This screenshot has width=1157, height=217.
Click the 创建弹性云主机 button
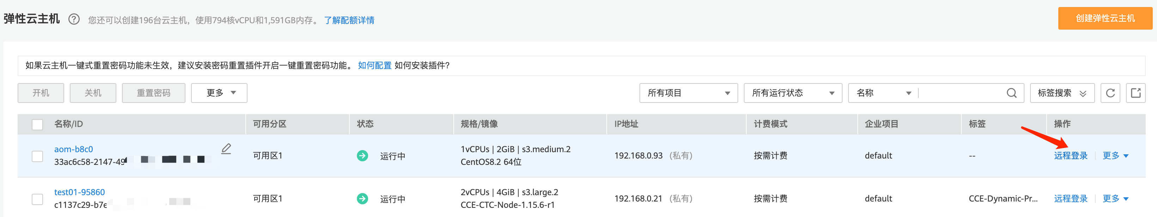[x=1104, y=18]
